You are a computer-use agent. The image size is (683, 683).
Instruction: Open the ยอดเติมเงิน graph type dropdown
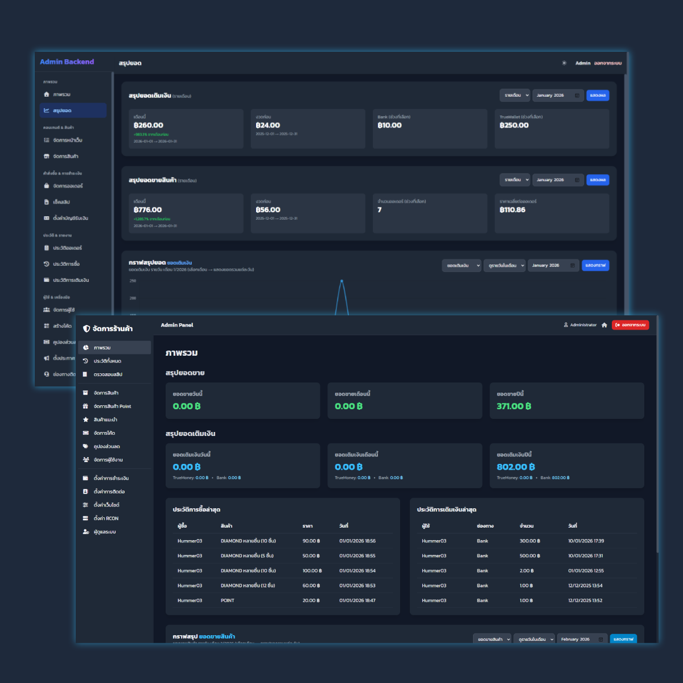[x=461, y=265]
